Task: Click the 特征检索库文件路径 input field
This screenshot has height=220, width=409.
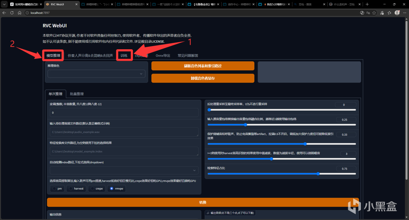Action: click(x=124, y=151)
